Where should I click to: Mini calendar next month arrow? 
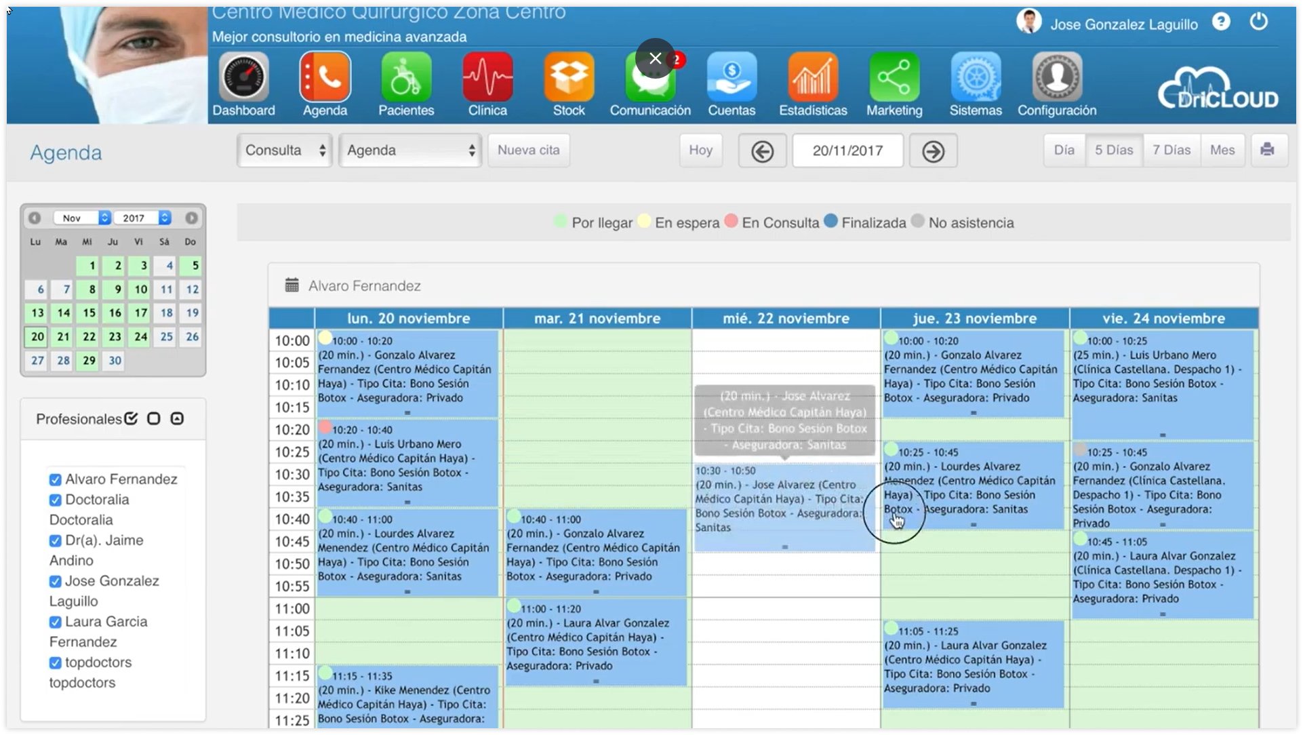[192, 218]
